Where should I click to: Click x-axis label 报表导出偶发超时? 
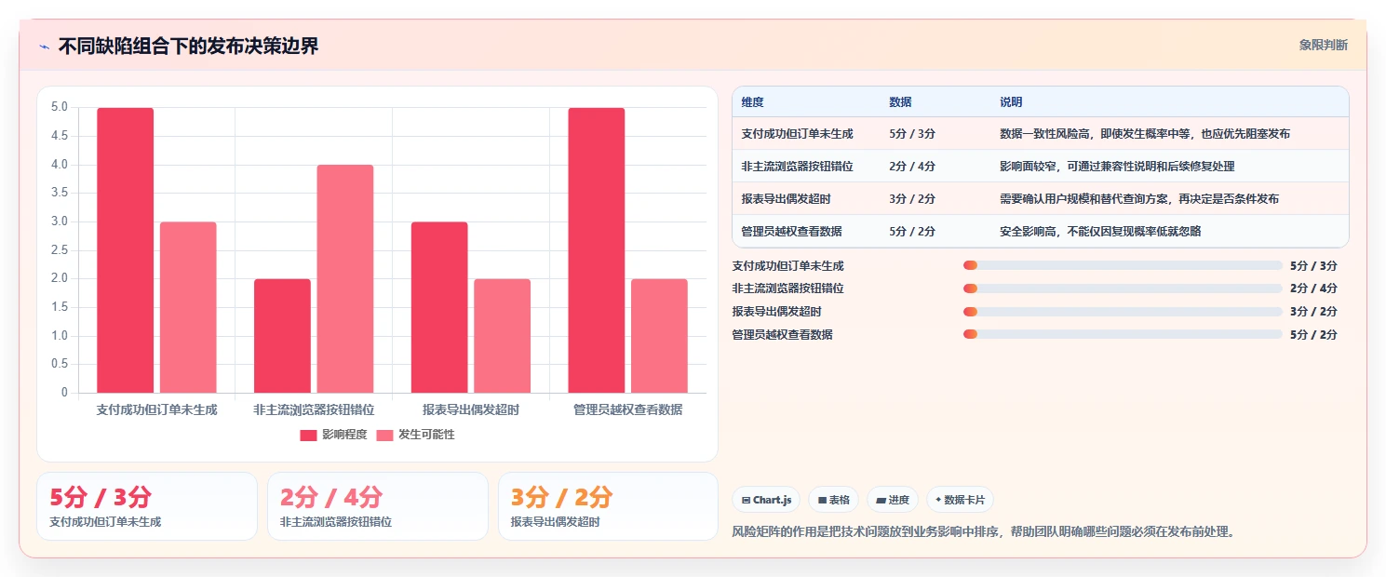471,409
